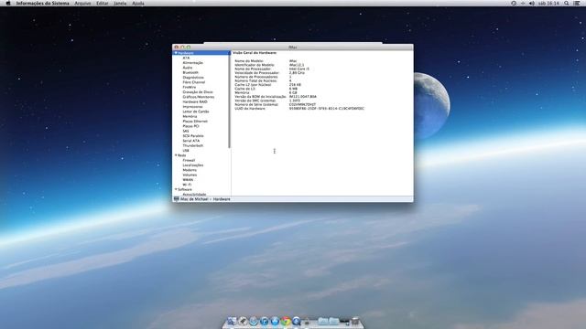Select Wi-Fi under Rede

pyautogui.click(x=187, y=185)
